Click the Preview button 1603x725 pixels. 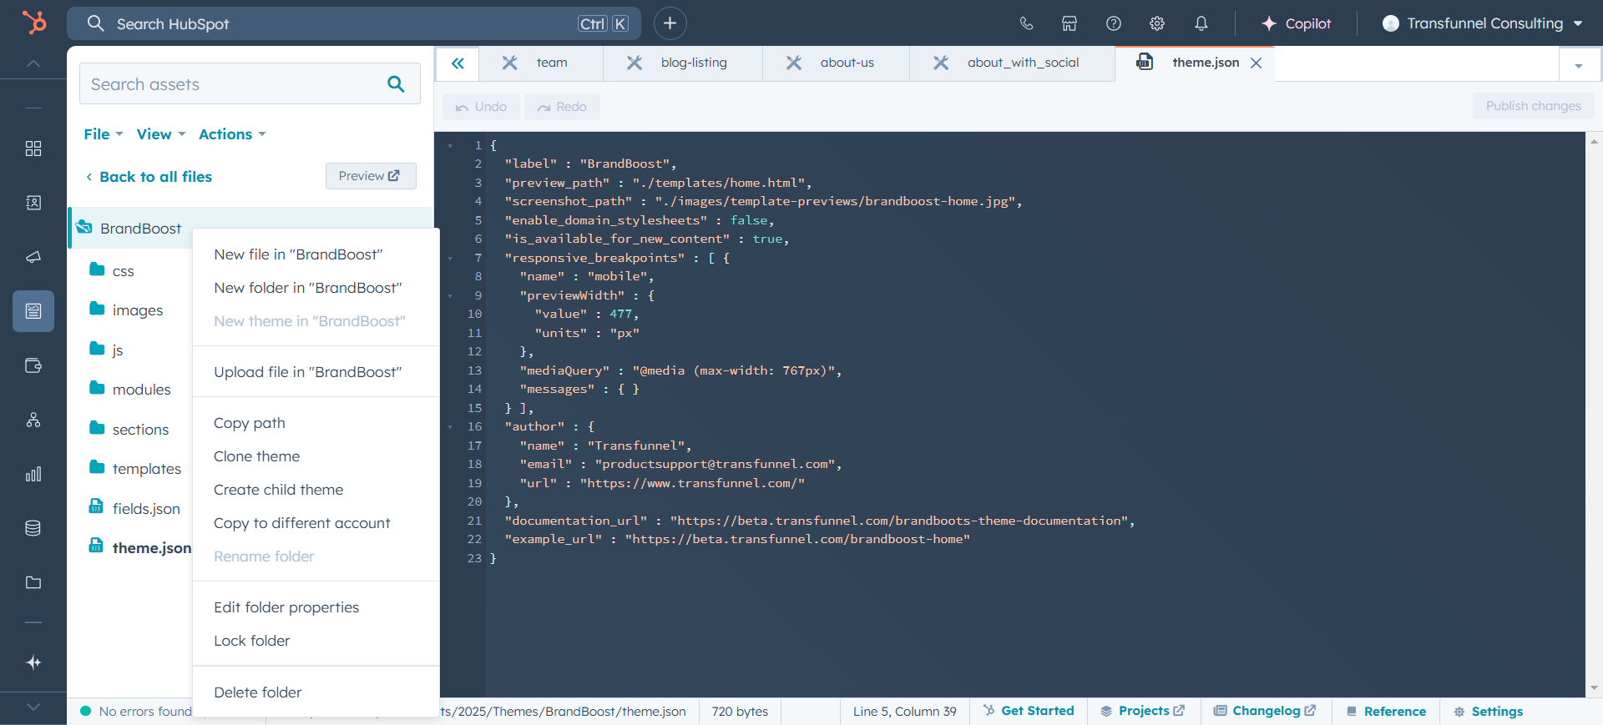tap(370, 176)
